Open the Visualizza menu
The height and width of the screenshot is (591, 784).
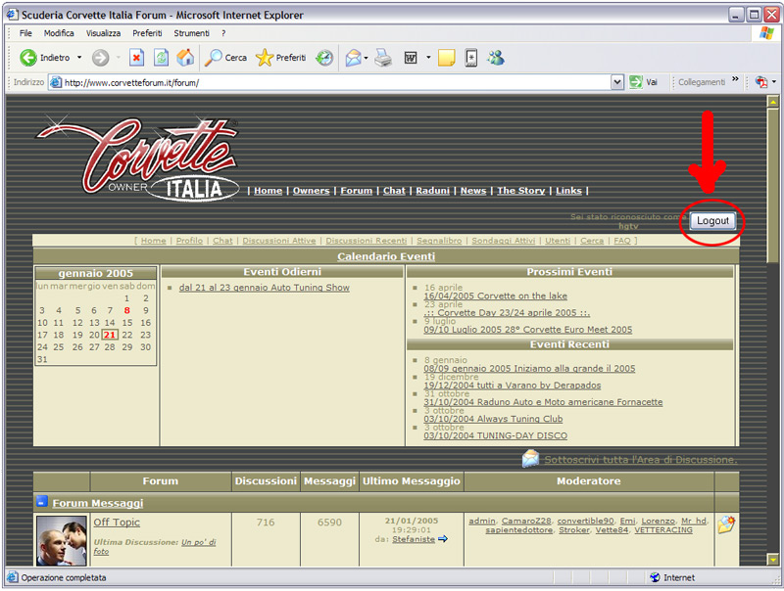(103, 33)
